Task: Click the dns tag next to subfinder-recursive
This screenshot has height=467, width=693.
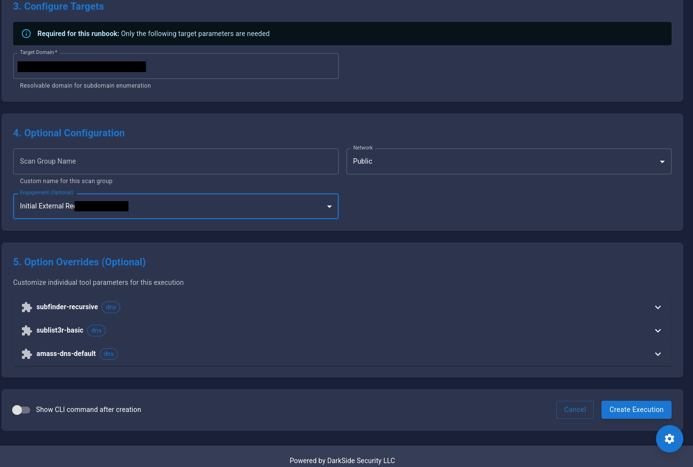Action: pos(111,307)
